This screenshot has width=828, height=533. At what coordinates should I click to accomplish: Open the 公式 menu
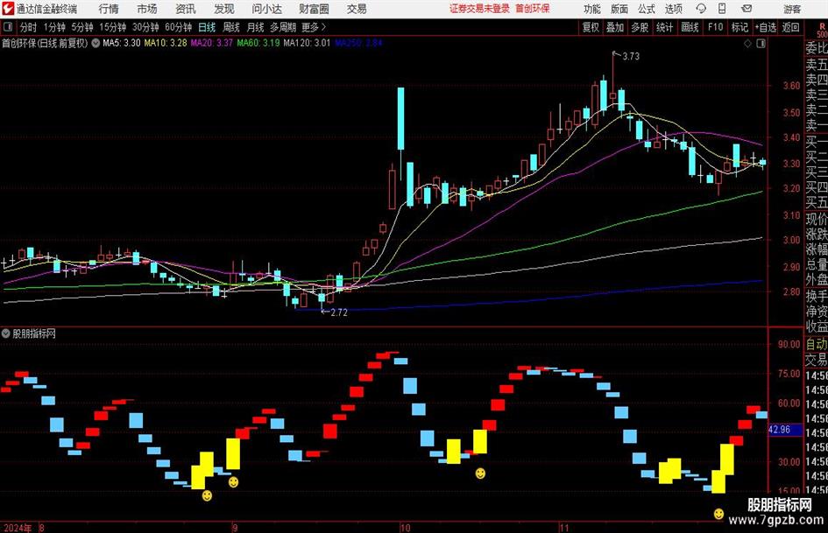coord(647,9)
